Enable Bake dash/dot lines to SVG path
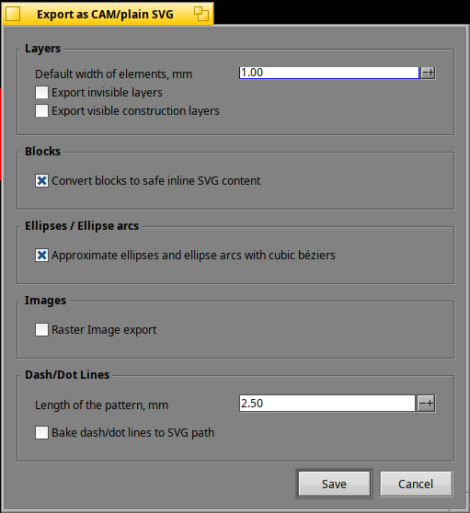The width and height of the screenshot is (470, 513). point(41,432)
